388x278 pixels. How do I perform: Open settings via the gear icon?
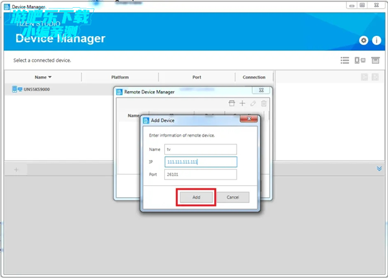(x=363, y=40)
